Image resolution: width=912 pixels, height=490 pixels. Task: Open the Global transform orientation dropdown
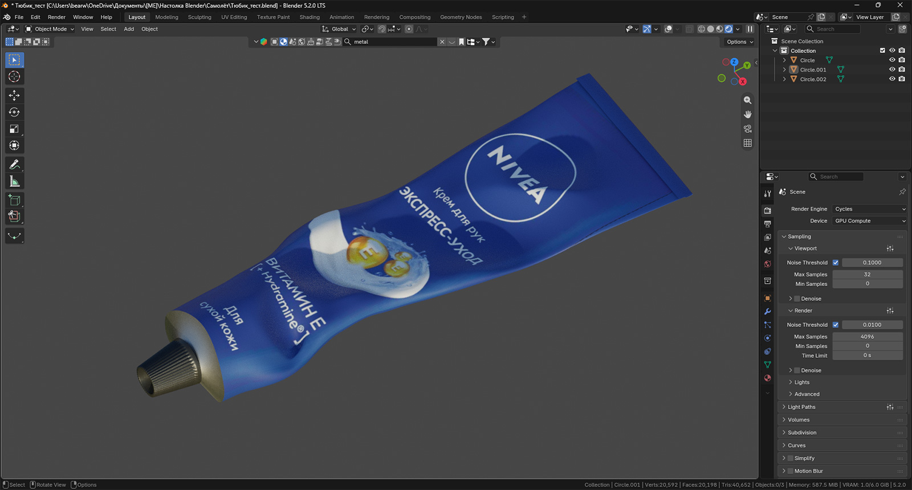(339, 29)
